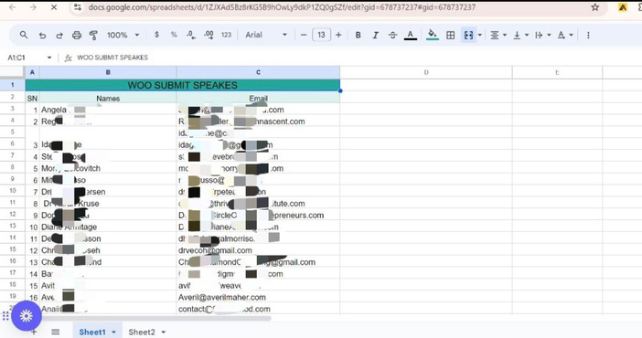Expand the zoom level dropdown
The image size is (642, 338).
tap(123, 36)
